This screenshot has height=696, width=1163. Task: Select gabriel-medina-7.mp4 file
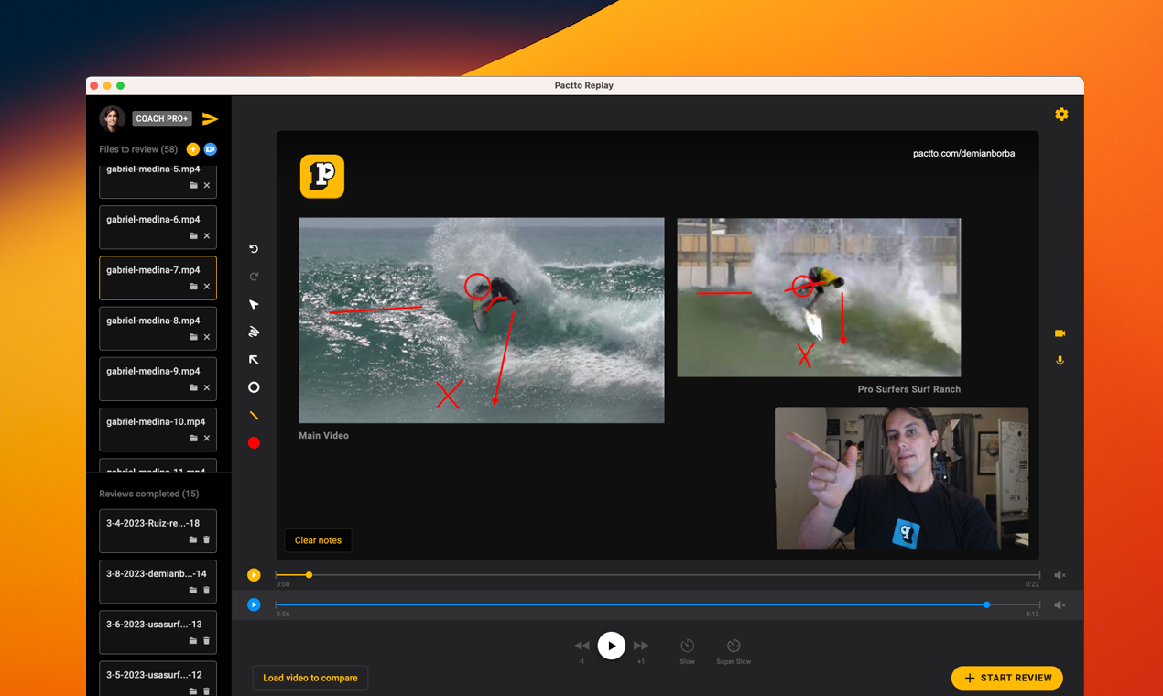(158, 277)
